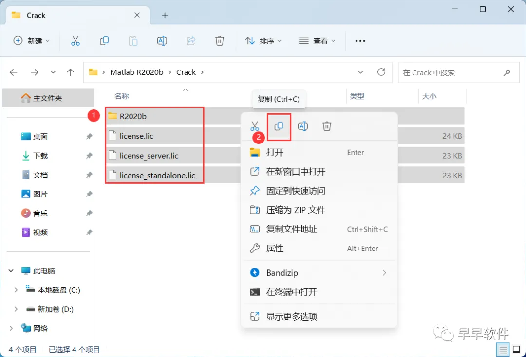Image resolution: width=526 pixels, height=357 pixels.
Task: Click the toolbar Cut scissors icon
Action: pos(75,41)
